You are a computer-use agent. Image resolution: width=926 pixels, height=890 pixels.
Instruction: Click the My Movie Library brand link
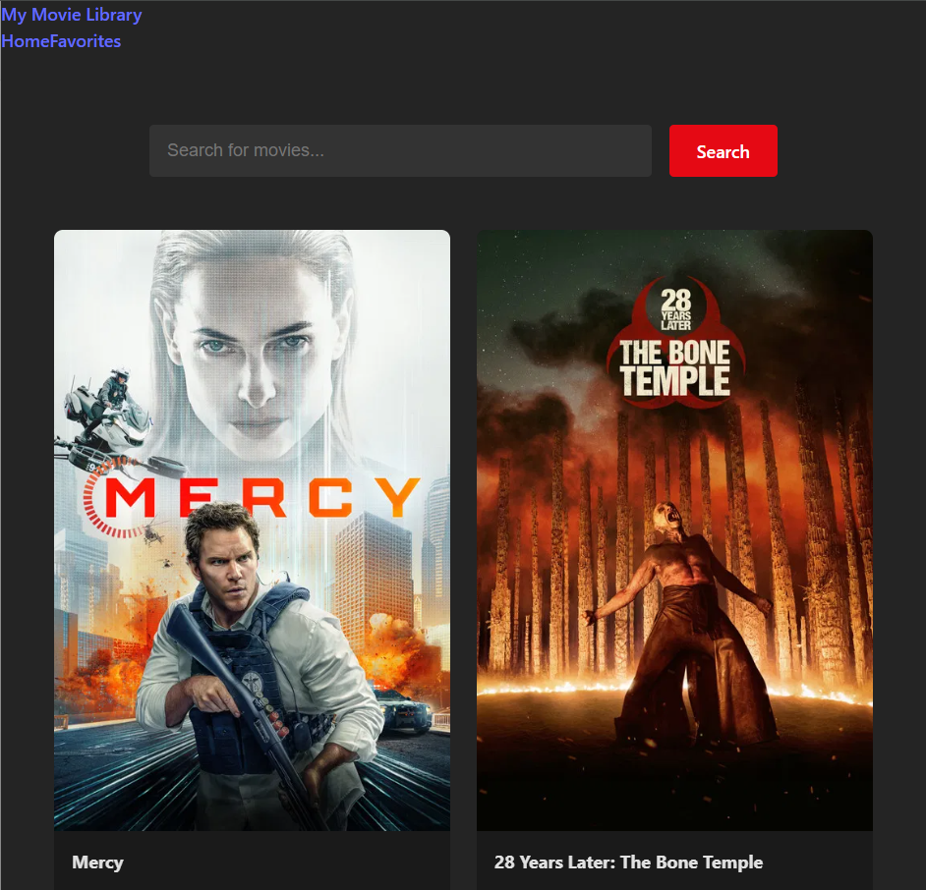click(x=72, y=15)
